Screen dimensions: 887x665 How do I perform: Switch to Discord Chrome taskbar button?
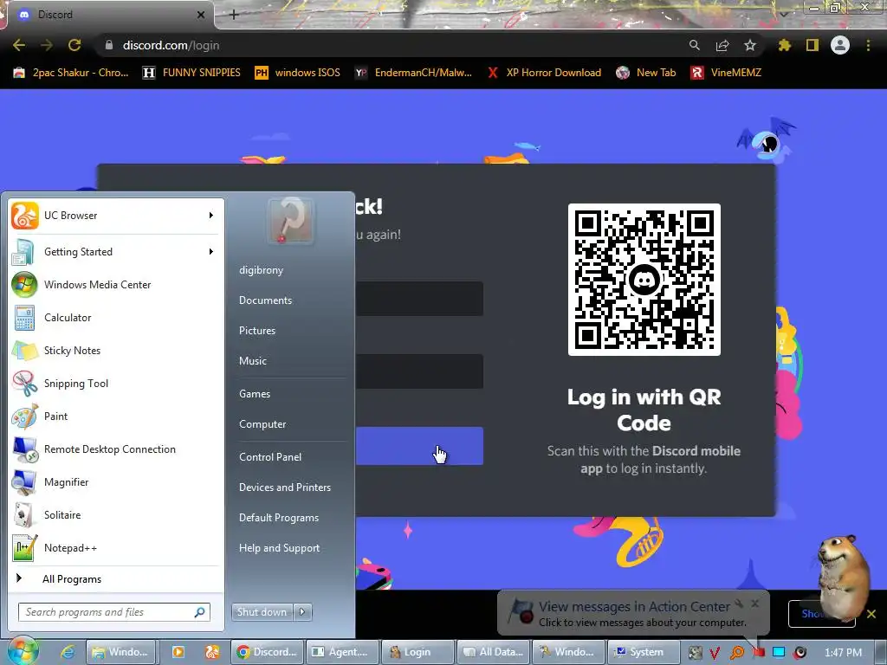(267, 652)
